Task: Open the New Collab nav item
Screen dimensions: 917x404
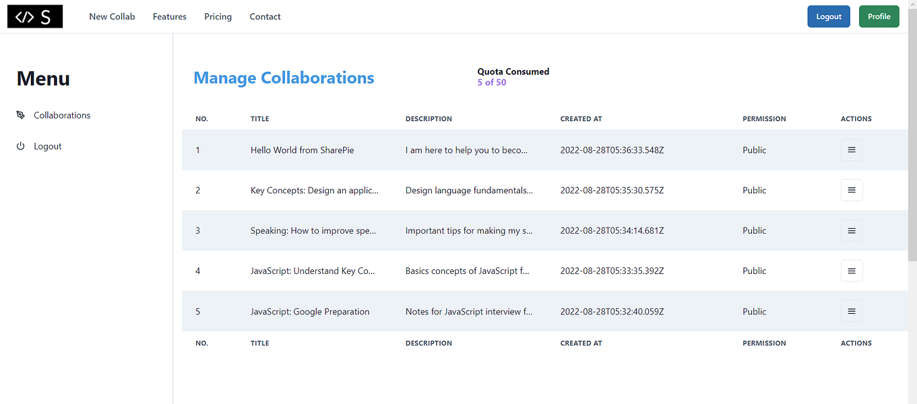Action: click(112, 17)
